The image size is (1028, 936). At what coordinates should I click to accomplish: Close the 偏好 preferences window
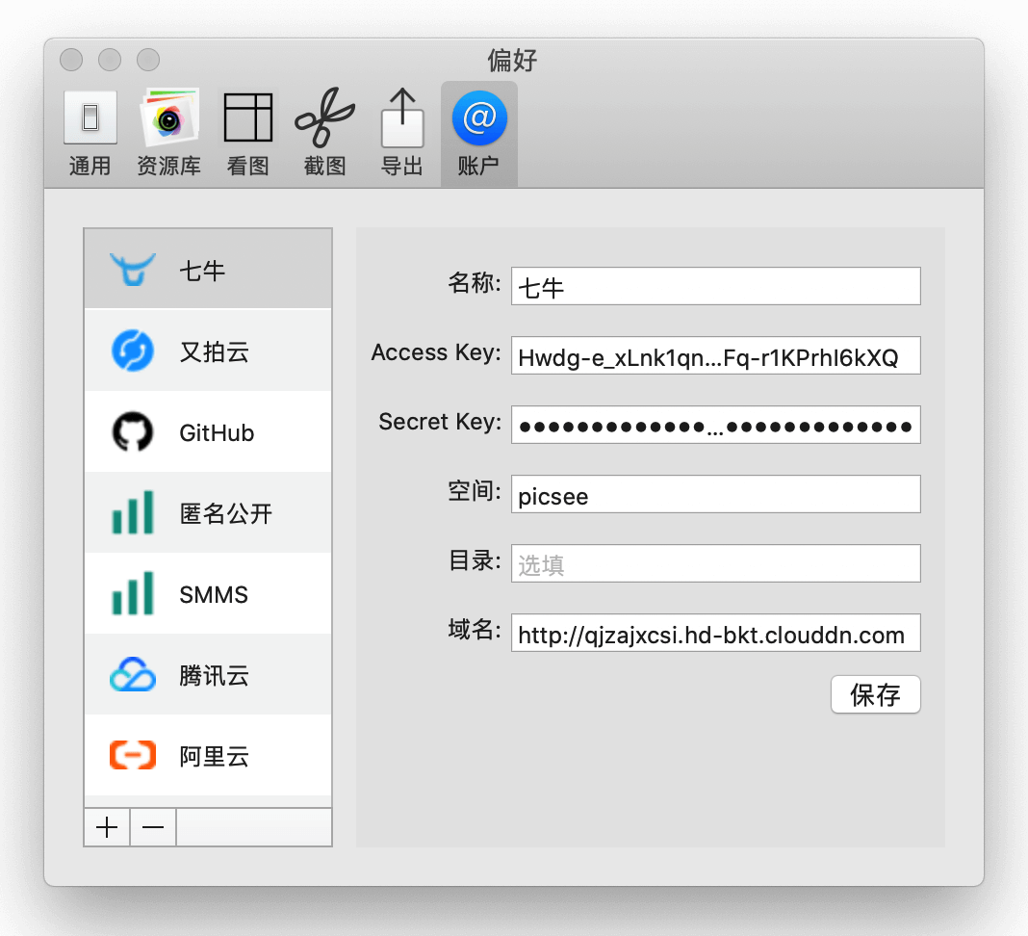click(71, 60)
